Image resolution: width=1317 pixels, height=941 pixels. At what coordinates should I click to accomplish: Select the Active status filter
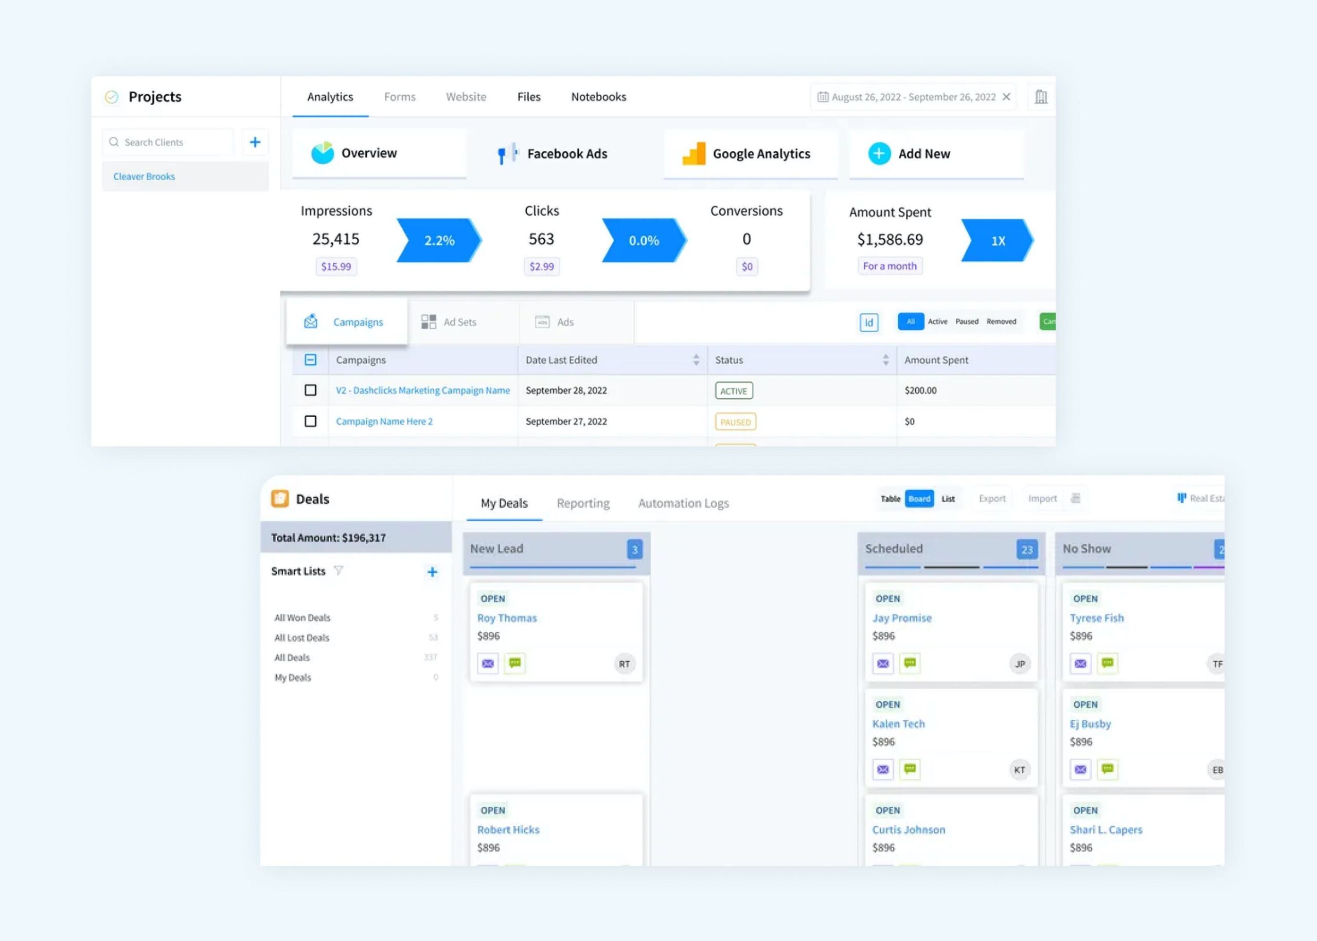[x=937, y=322]
